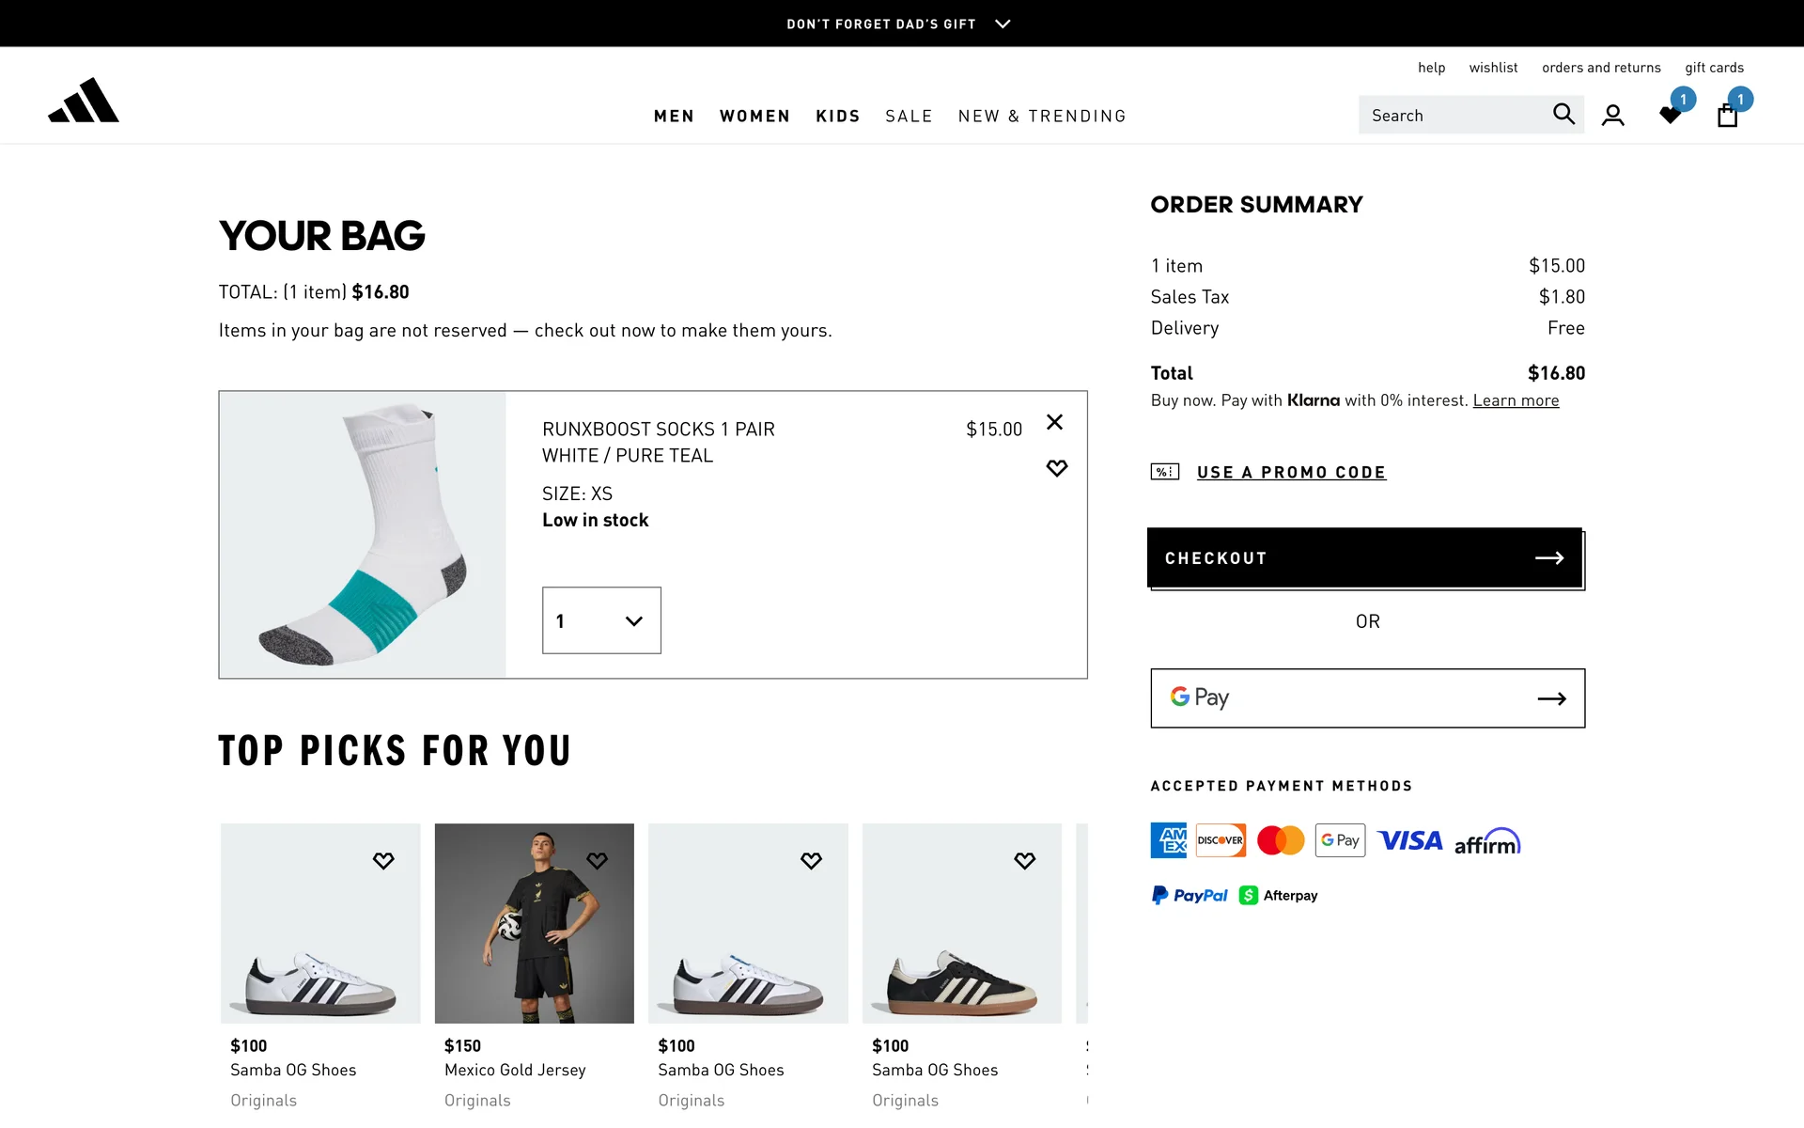Remove Runxboost Socks from bag

tap(1055, 422)
